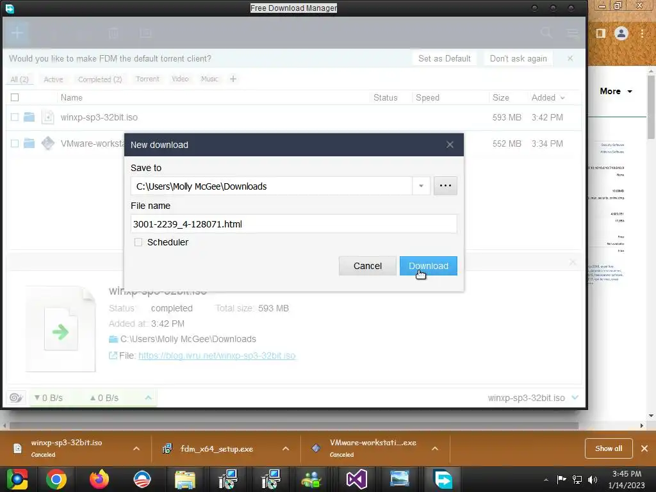Switch to the Torrent tab
656x492 pixels.
(x=147, y=79)
